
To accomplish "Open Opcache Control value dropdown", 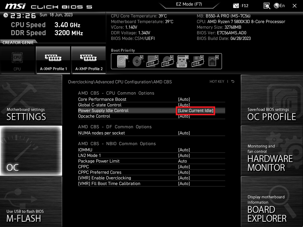I will (x=184, y=116).
